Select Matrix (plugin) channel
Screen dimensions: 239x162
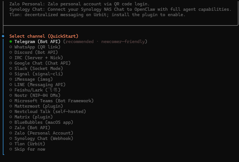[x=33, y=117]
